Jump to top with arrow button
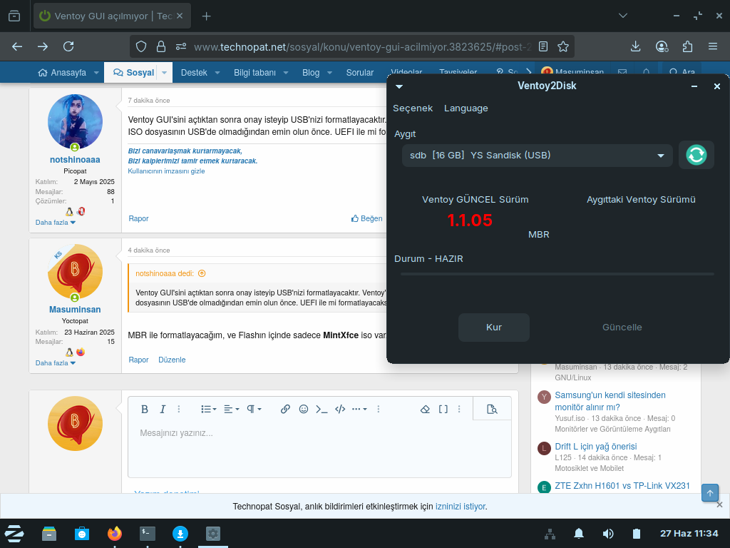This screenshot has width=730, height=548. coord(710,493)
